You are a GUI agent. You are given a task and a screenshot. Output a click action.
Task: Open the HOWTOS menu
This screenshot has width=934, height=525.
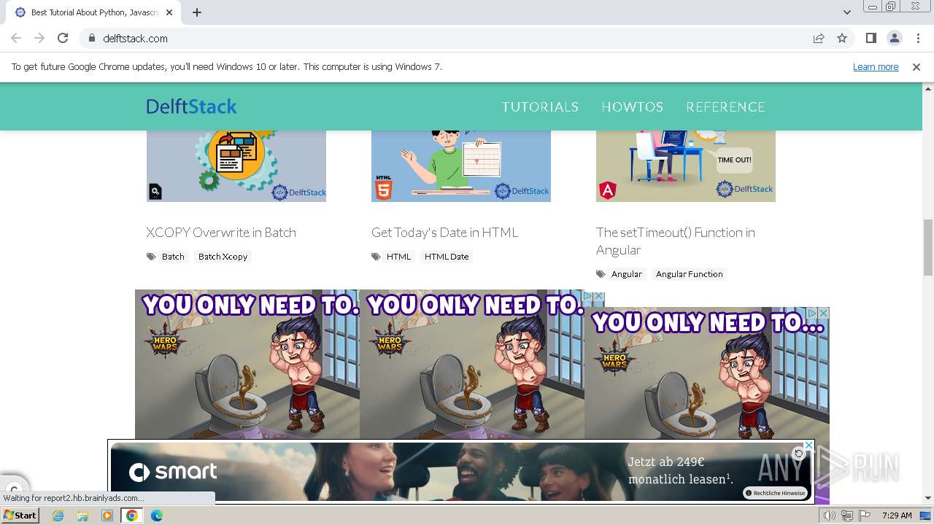coord(632,106)
